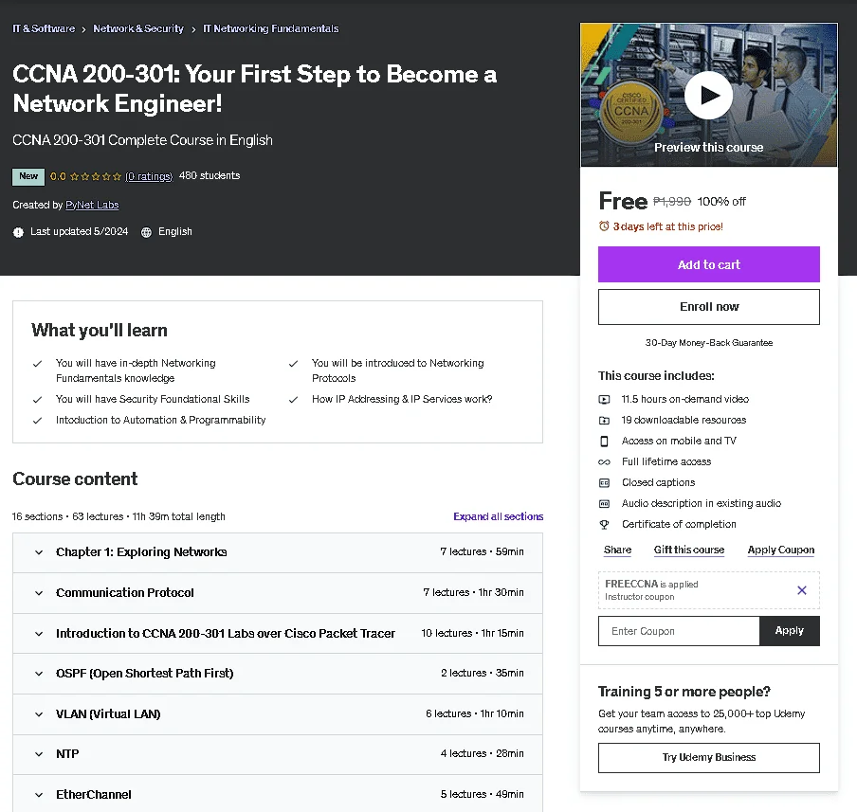Click the downloadable resources icon

[604, 420]
